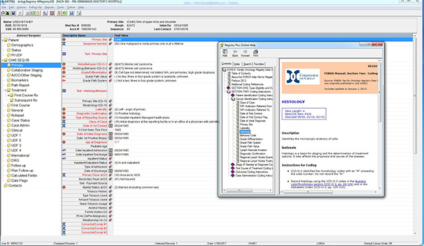Select Collaborative Staging in the navigator
The height and width of the screenshot is (246, 424).
coord(26,70)
